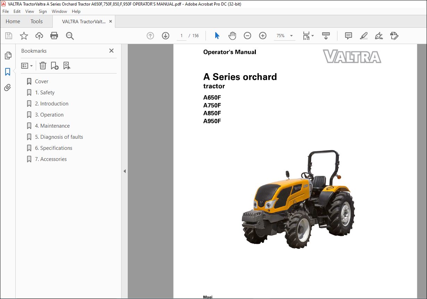This screenshot has height=299, width=427.
Task: Add a new bookmark icon
Action: pyautogui.click(x=55, y=66)
